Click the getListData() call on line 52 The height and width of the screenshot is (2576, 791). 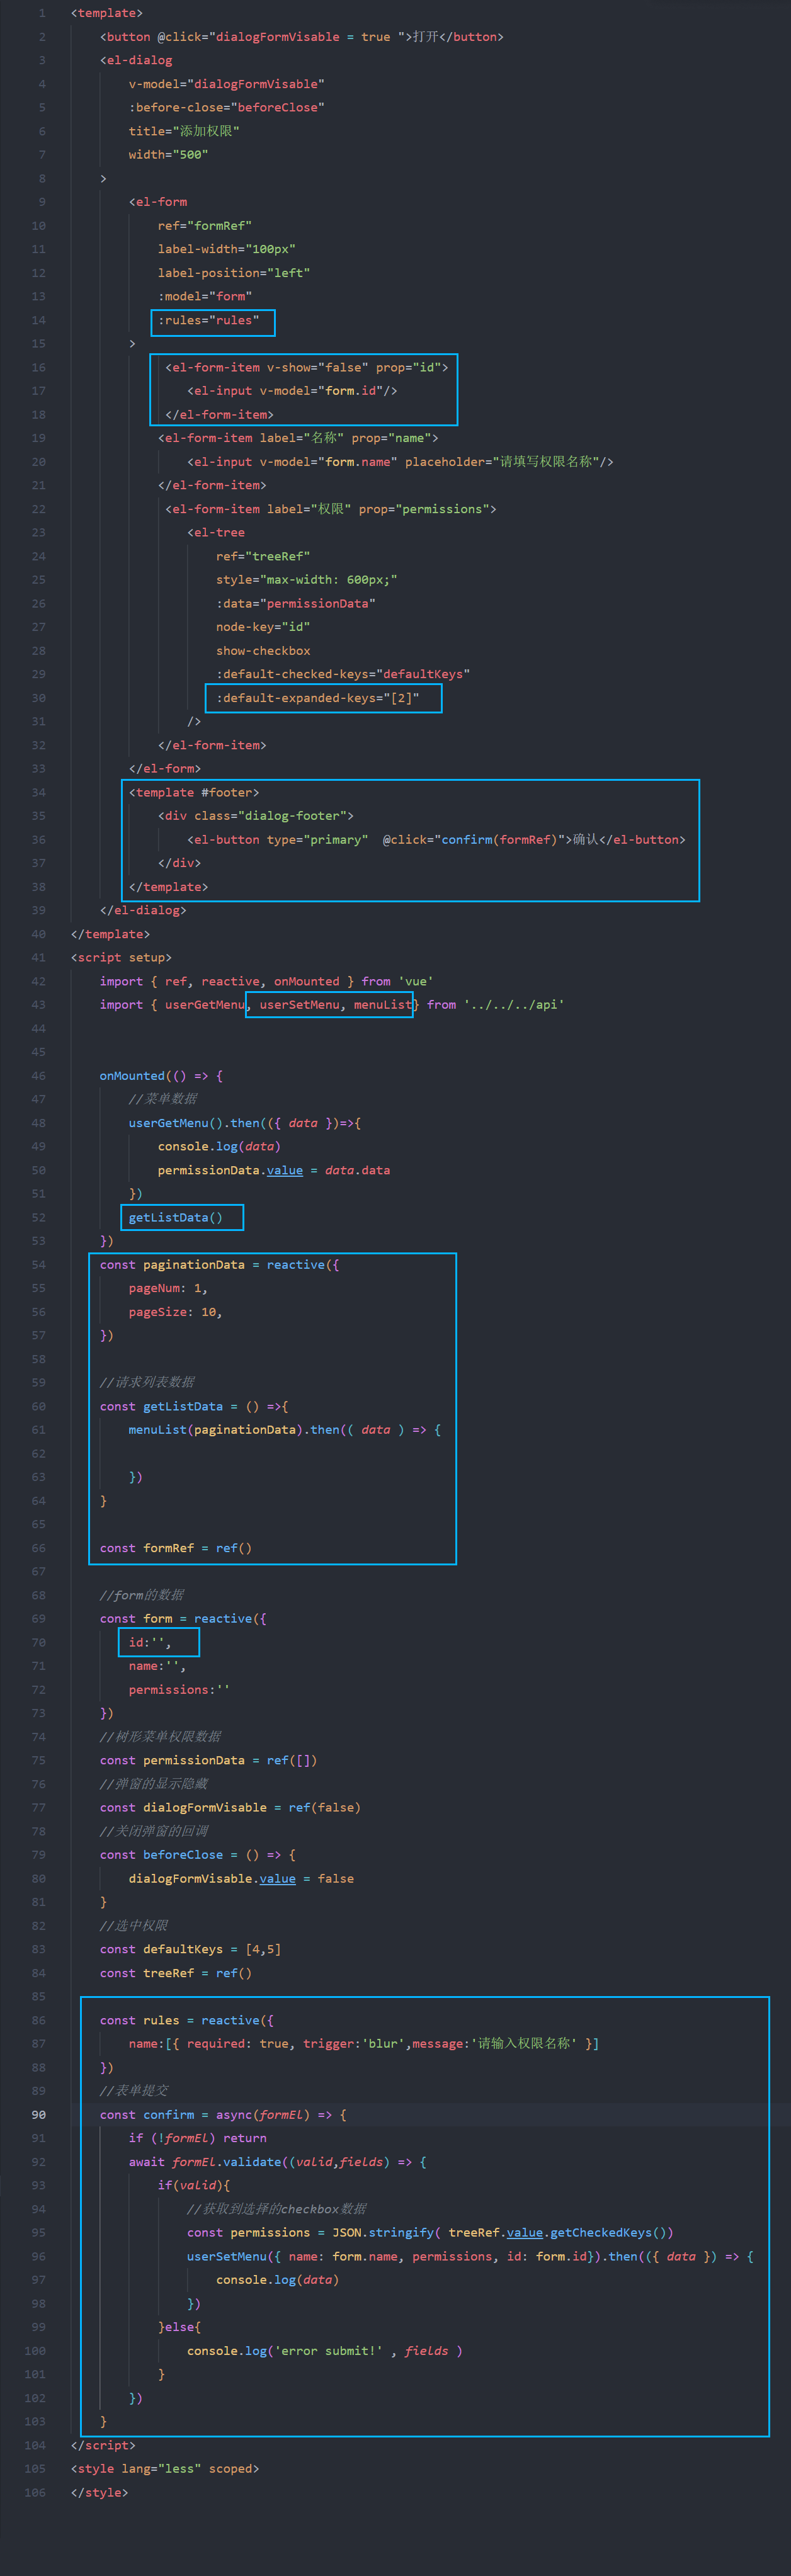click(176, 1217)
